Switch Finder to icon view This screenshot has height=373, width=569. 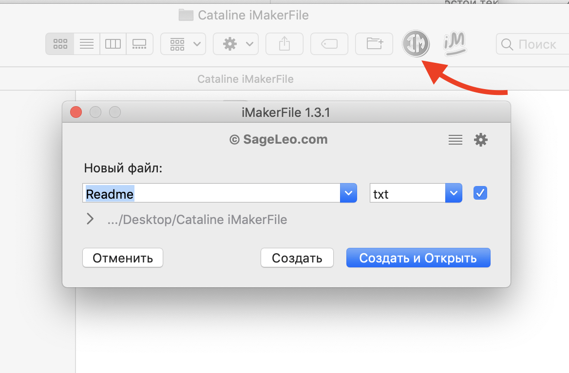coord(60,44)
